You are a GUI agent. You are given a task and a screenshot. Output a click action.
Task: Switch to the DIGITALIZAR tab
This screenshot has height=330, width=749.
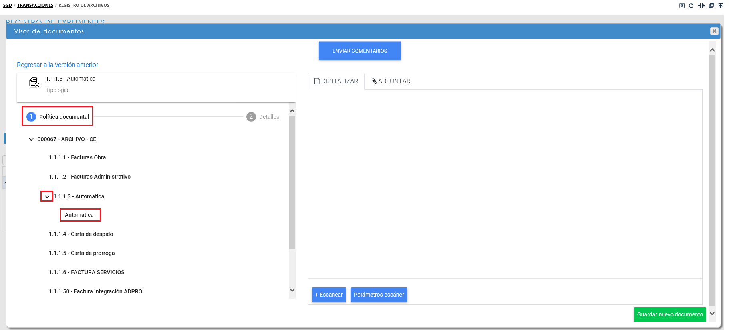click(336, 81)
